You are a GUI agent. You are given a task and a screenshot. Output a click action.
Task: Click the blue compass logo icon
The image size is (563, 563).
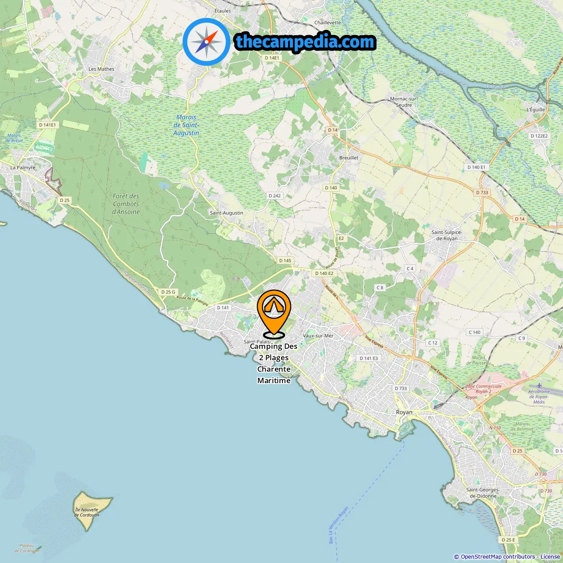pyautogui.click(x=207, y=42)
